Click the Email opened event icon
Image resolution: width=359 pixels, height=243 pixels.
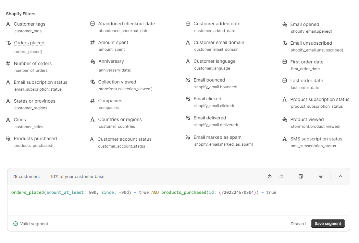(285, 24)
